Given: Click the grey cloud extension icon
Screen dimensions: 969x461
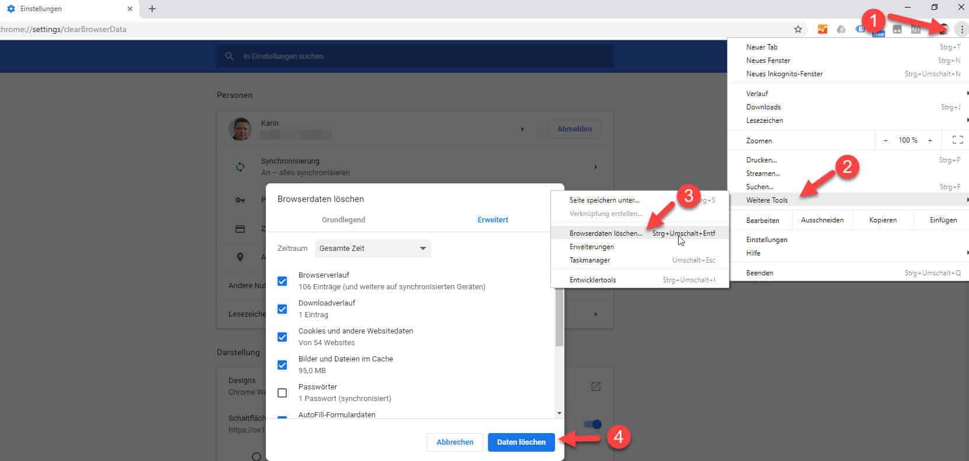Looking at the screenshot, I should tap(841, 29).
